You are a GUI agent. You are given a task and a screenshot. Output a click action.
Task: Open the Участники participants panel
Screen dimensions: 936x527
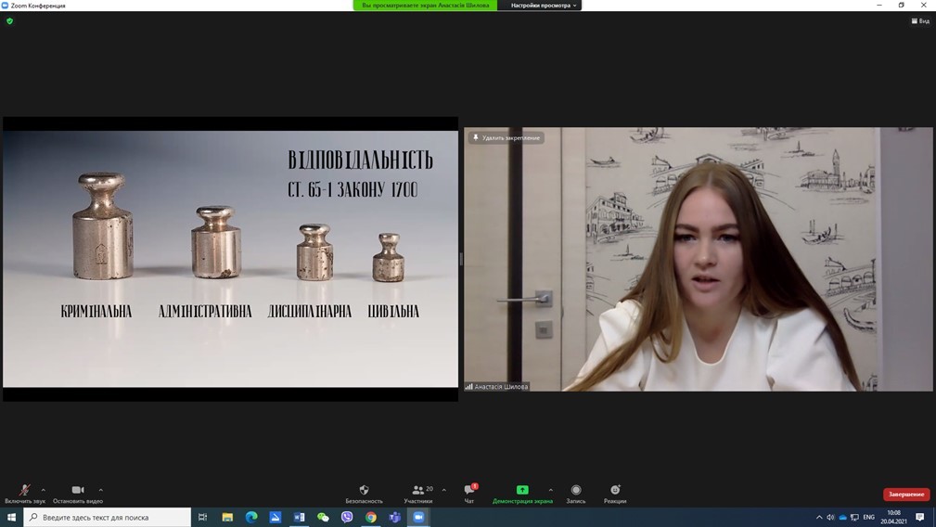tap(418, 492)
